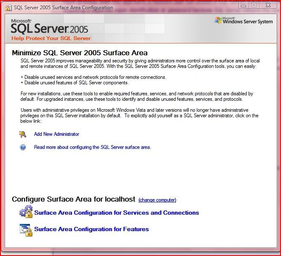
Task: Click the Windows Server System logo text
Action: [247, 21]
